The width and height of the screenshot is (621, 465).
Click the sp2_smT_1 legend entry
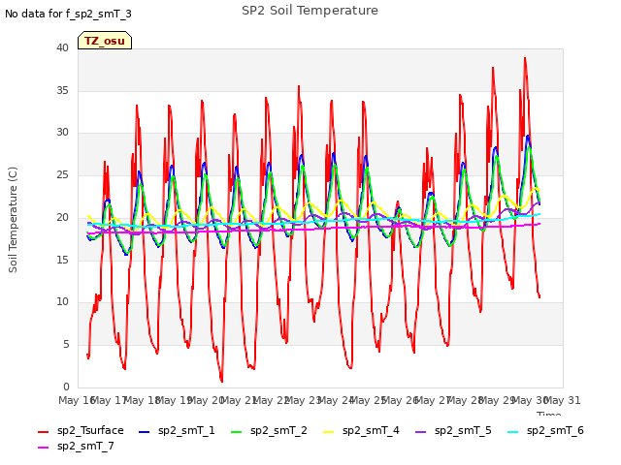[x=177, y=430]
